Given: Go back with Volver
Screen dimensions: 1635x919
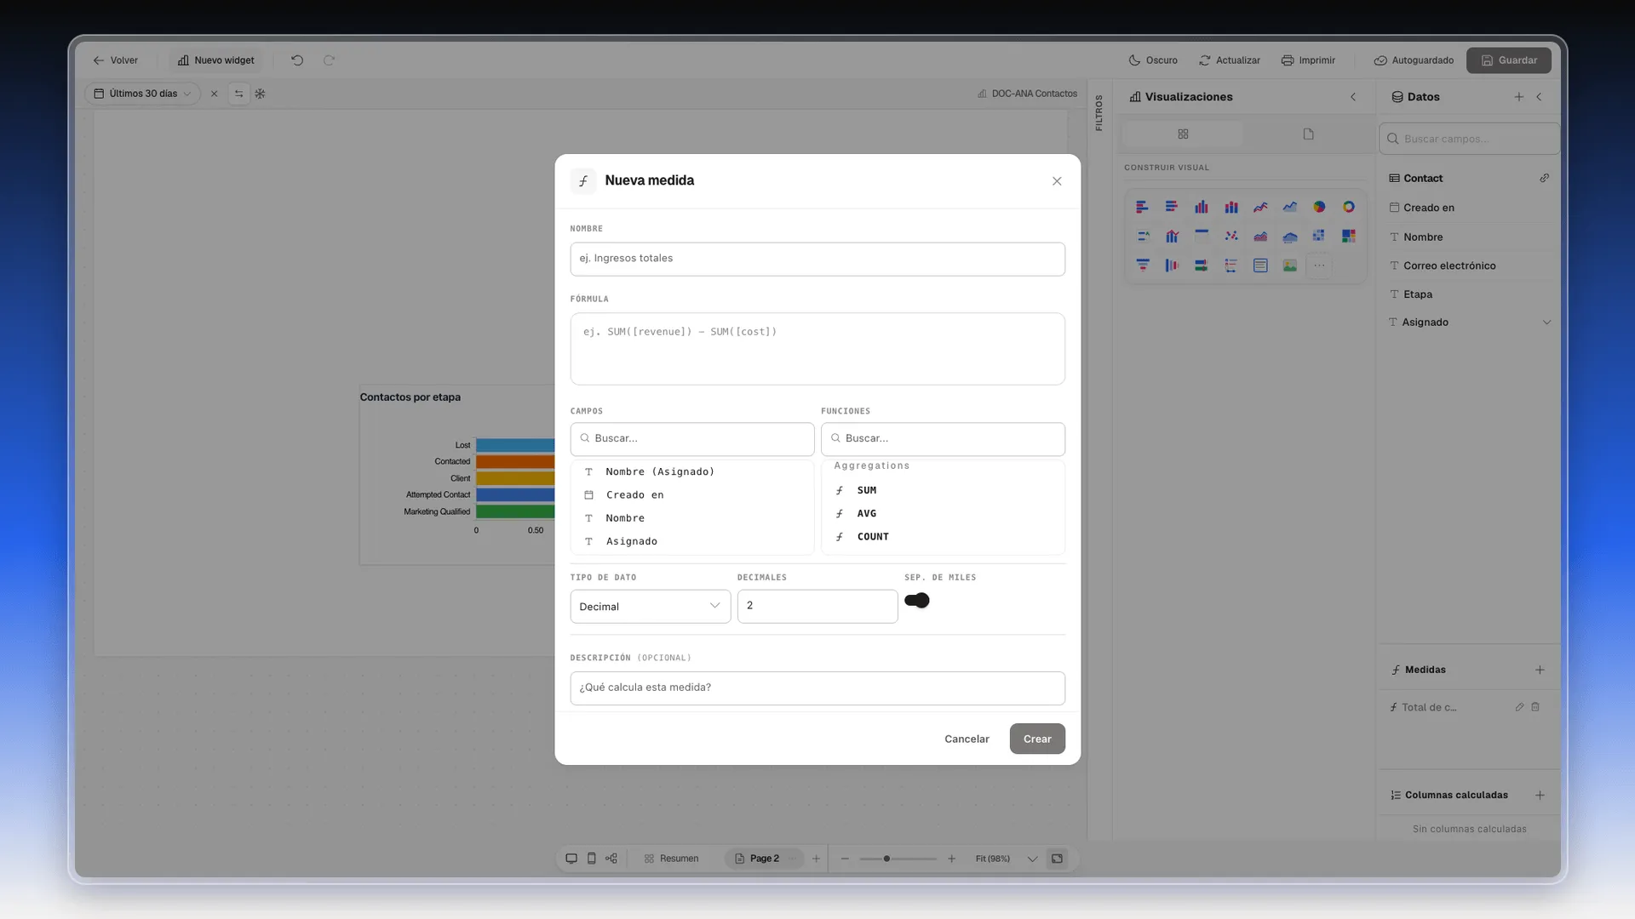Looking at the screenshot, I should 115,60.
